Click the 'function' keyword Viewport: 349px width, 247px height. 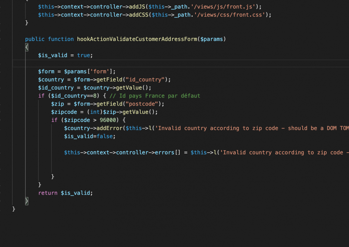coord(61,39)
